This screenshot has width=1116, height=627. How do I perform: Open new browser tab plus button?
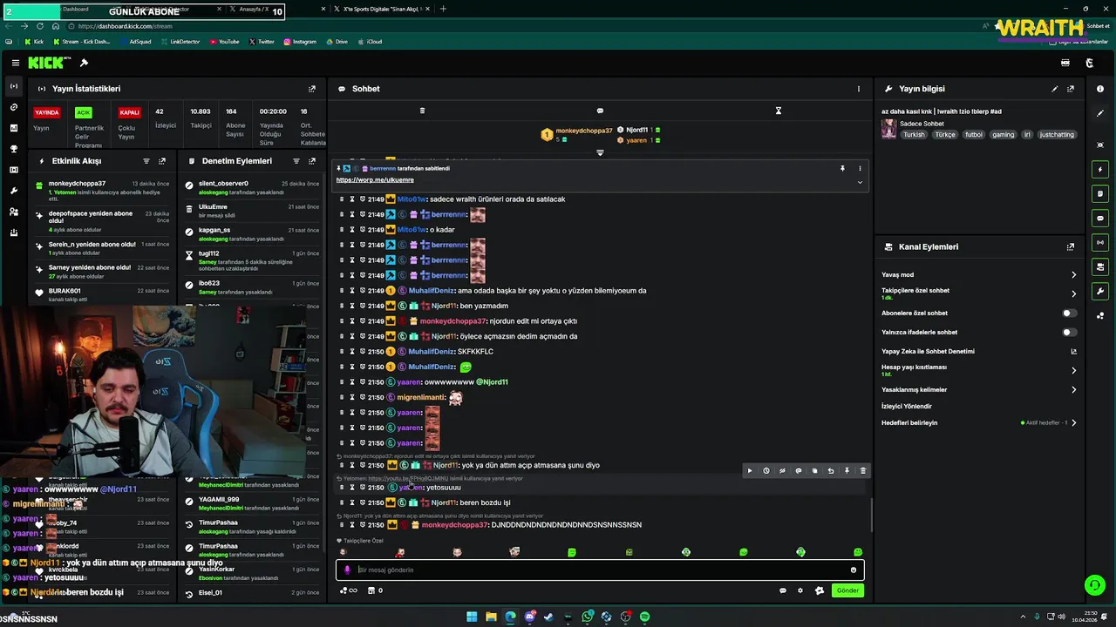click(x=443, y=9)
